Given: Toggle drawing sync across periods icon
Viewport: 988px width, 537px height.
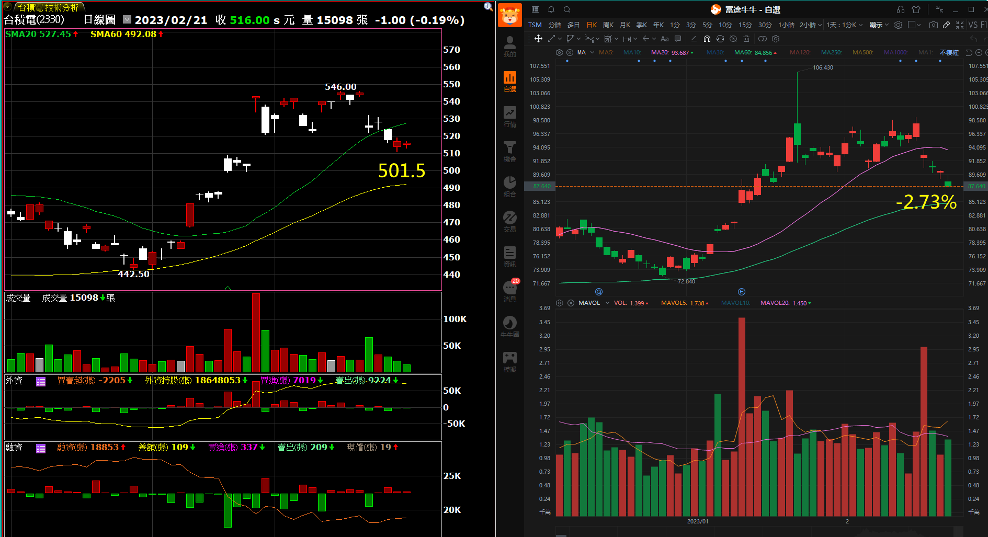Looking at the screenshot, I should pos(720,39).
